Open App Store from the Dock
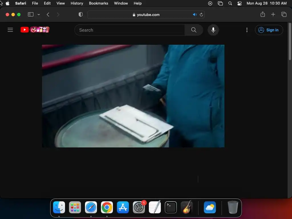Screen dimensions: 292x219 [123, 207]
